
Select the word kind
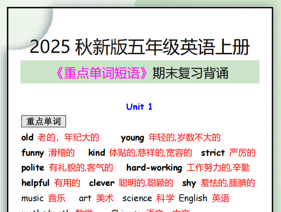97,153
